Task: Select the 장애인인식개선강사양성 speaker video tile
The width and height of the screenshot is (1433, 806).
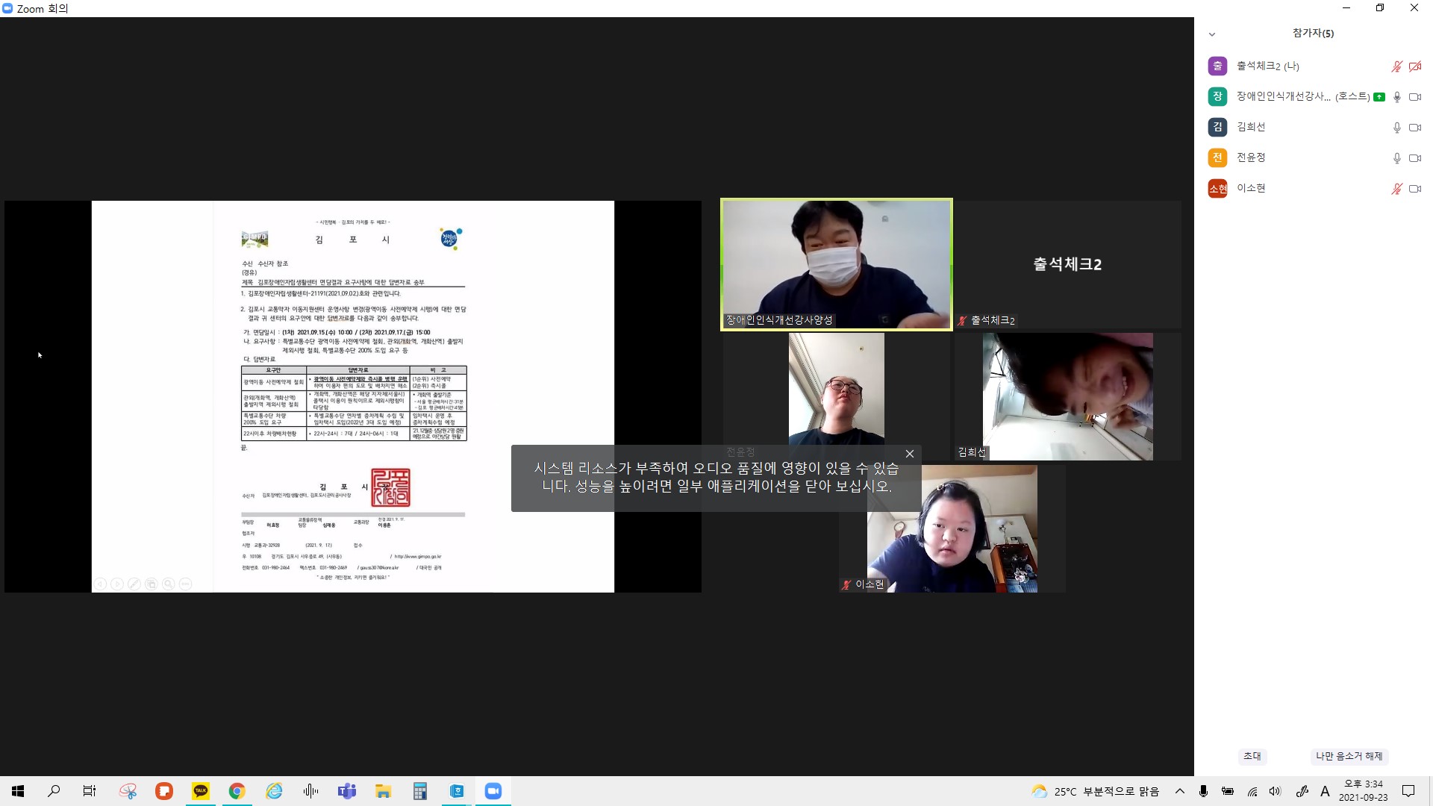Action: (837, 264)
